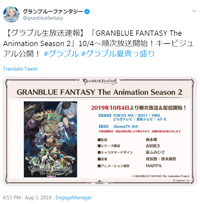Open the グランブルーファンタジー display name
This screenshot has height=204, width=200.
click(53, 12)
